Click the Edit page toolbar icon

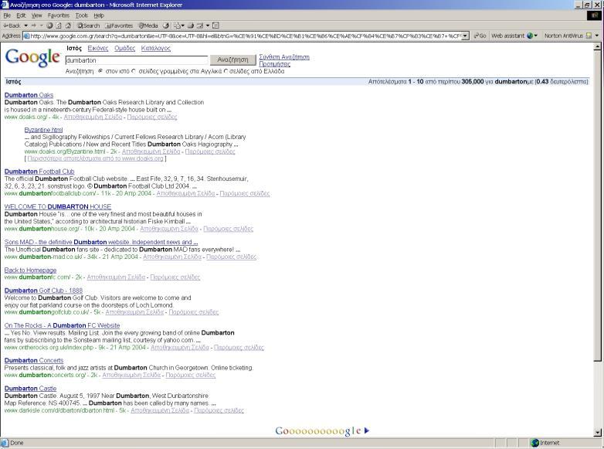tap(200, 26)
